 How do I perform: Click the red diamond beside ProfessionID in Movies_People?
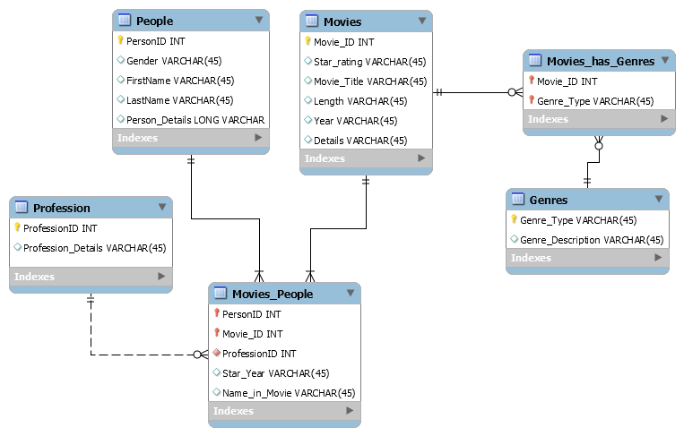(x=217, y=353)
